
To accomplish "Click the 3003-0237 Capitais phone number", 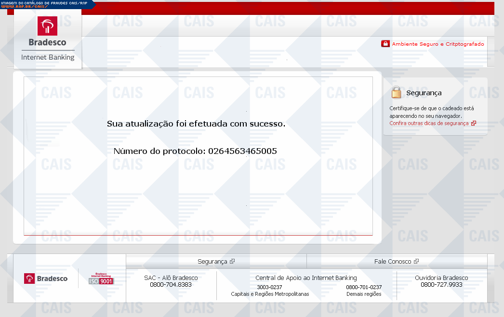I will [x=269, y=287].
